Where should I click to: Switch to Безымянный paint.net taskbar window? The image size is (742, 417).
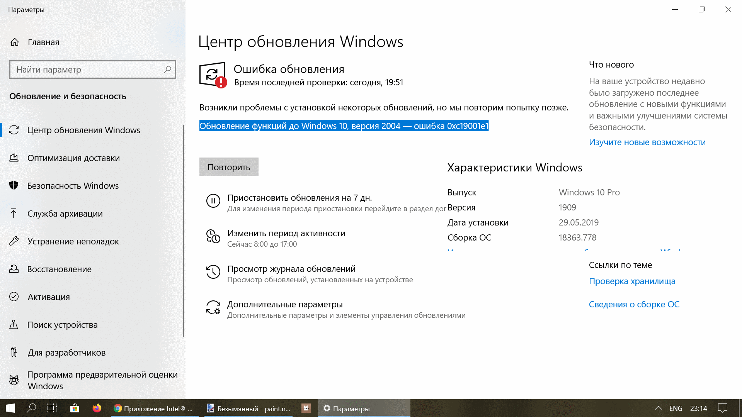point(249,408)
